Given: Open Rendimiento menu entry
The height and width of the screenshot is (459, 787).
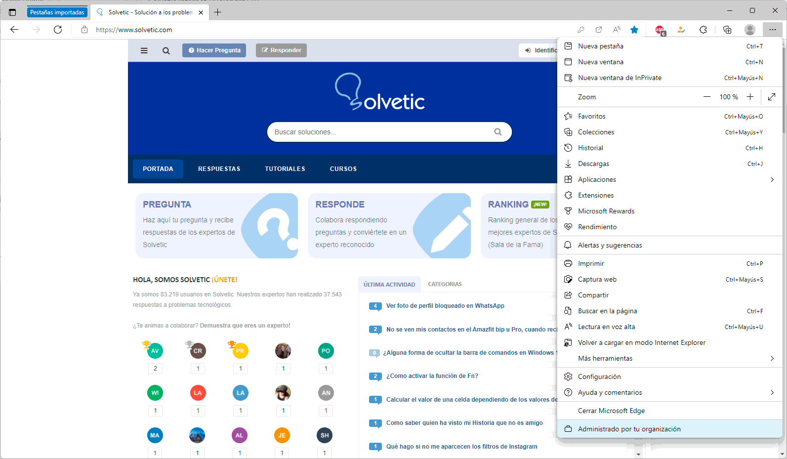Looking at the screenshot, I should click(670, 227).
